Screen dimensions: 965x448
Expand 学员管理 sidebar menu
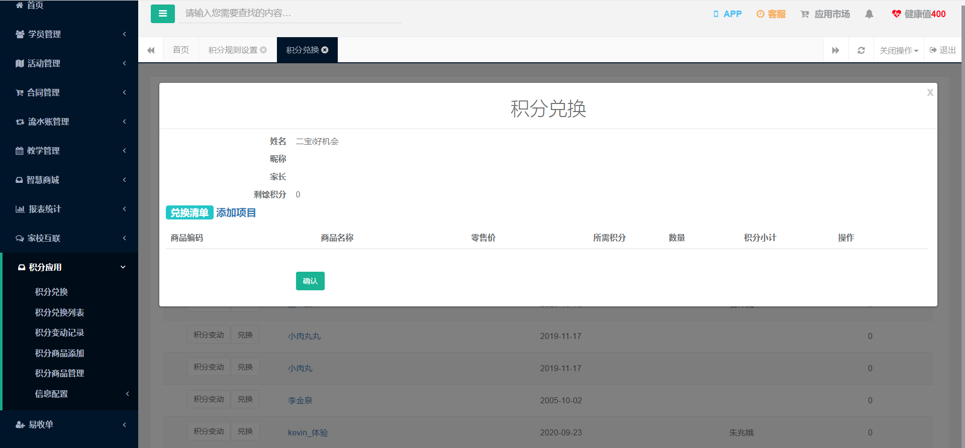pos(69,34)
